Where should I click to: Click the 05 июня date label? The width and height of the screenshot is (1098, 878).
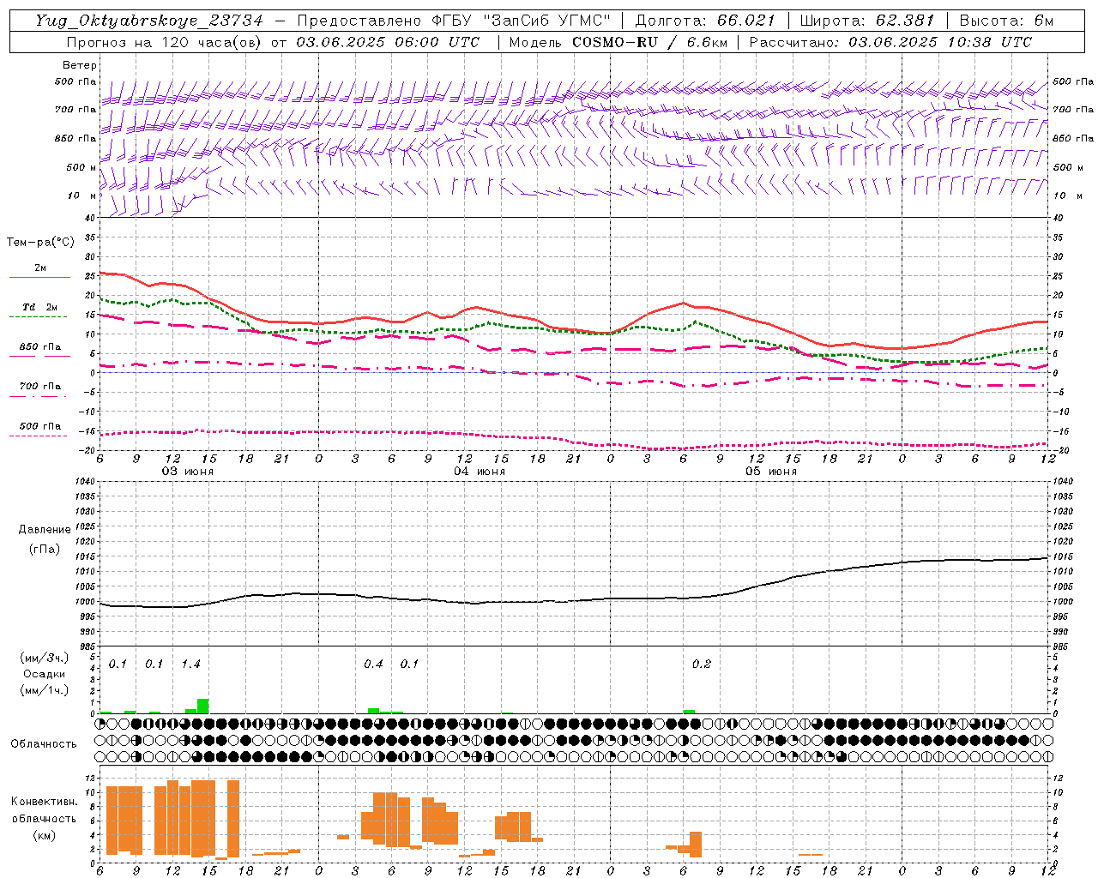click(771, 472)
